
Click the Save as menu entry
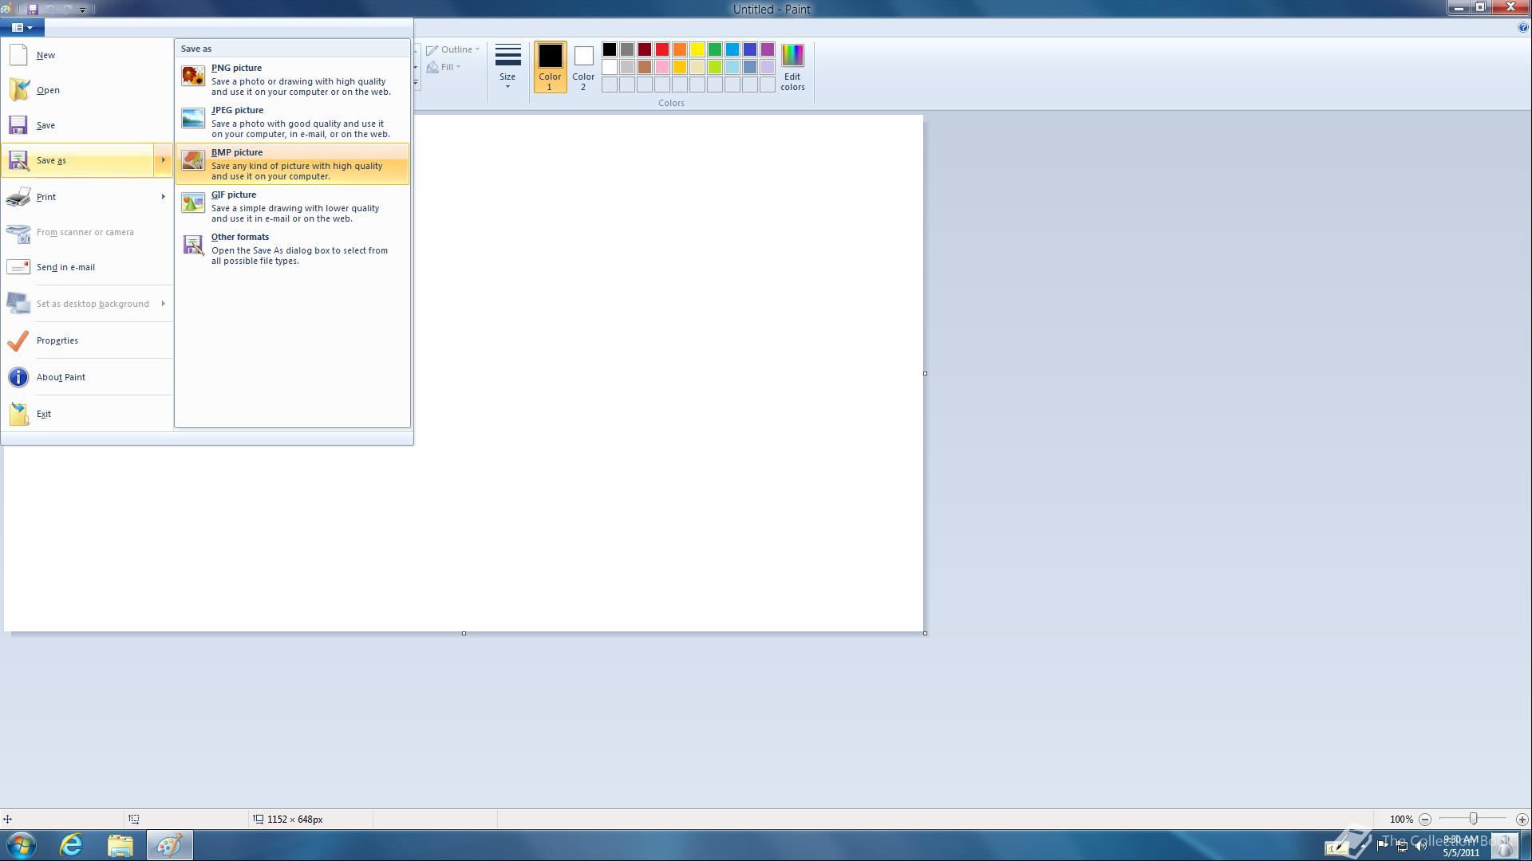pyautogui.click(x=77, y=160)
